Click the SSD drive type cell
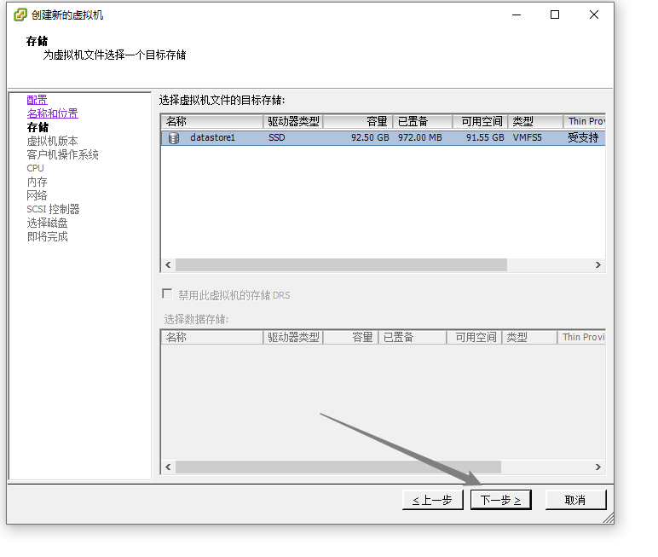The height and width of the screenshot is (557, 658). click(x=276, y=137)
